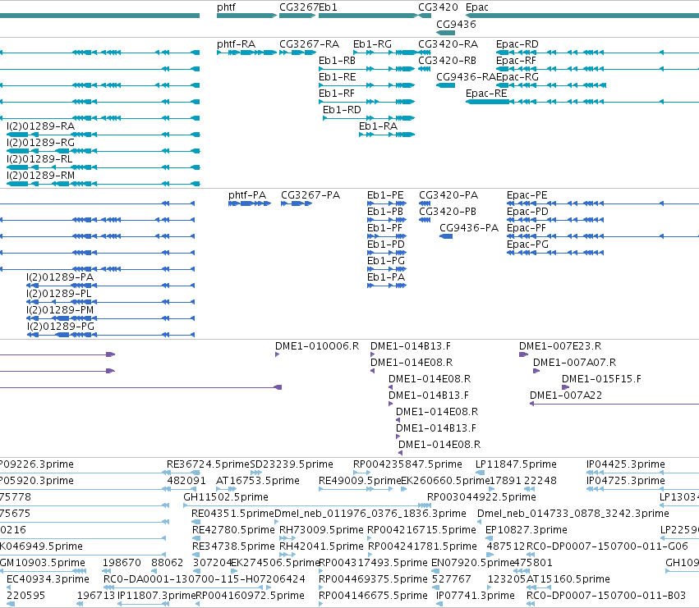
Task: Select the DME1-007E23.R feature
Action: pos(523,354)
